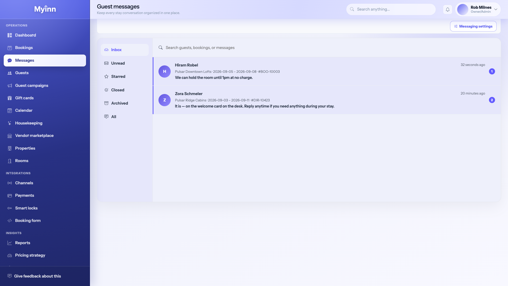This screenshot has height=286, width=508.
Task: Go to Calendar page
Action: click(45, 110)
